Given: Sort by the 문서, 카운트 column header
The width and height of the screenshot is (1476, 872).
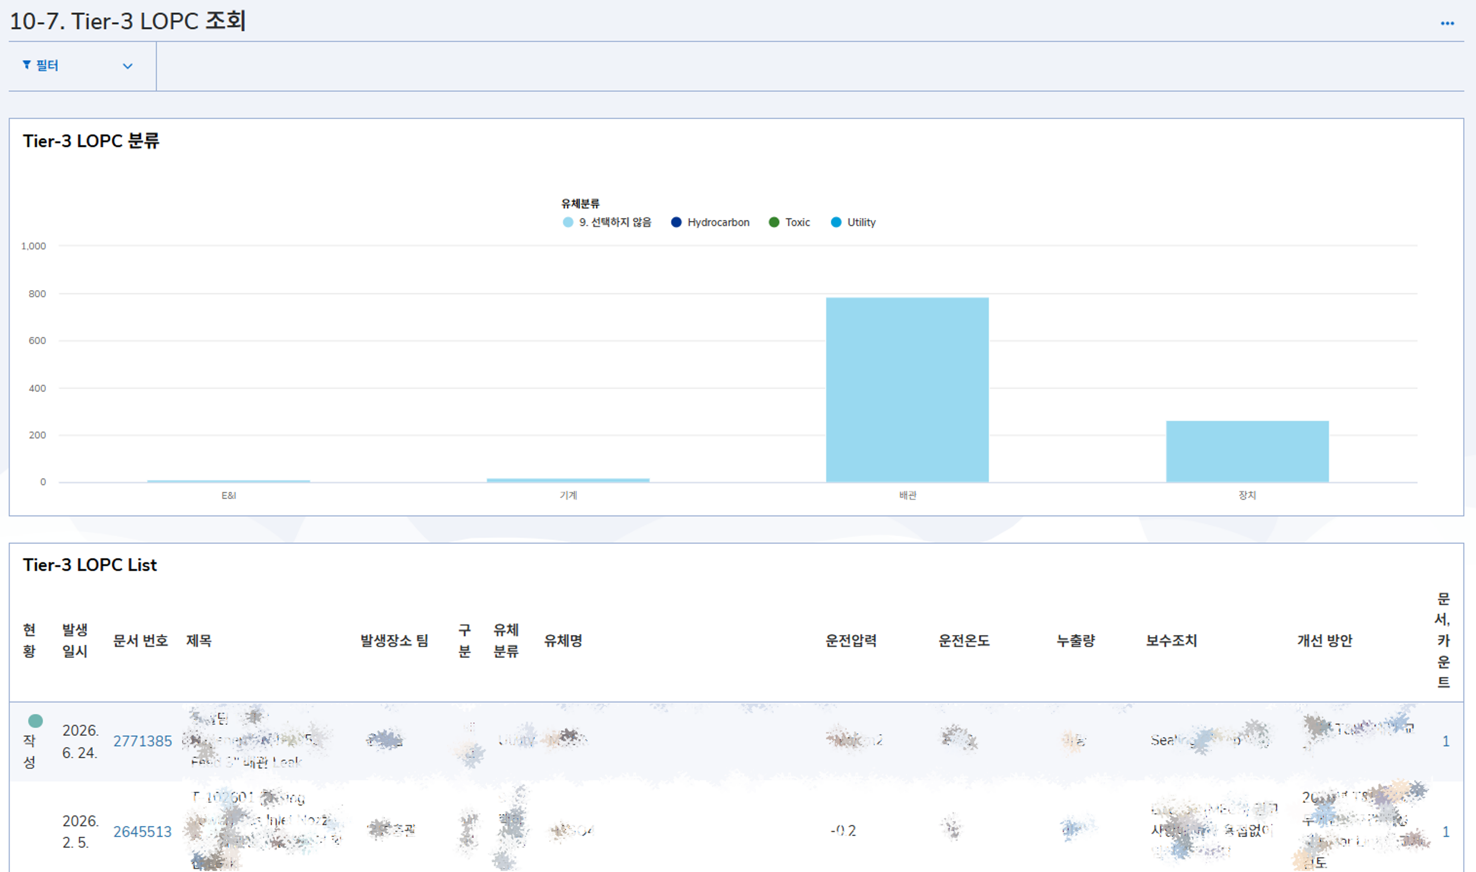Looking at the screenshot, I should (x=1443, y=641).
